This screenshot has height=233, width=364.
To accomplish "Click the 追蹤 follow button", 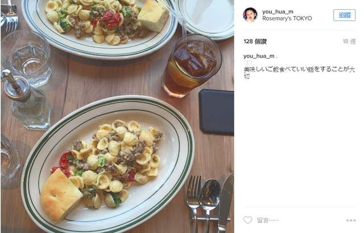I will tap(344, 15).
